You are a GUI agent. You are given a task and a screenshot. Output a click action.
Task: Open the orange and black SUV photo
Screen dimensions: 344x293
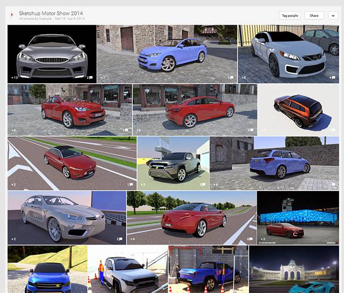tap(298, 110)
